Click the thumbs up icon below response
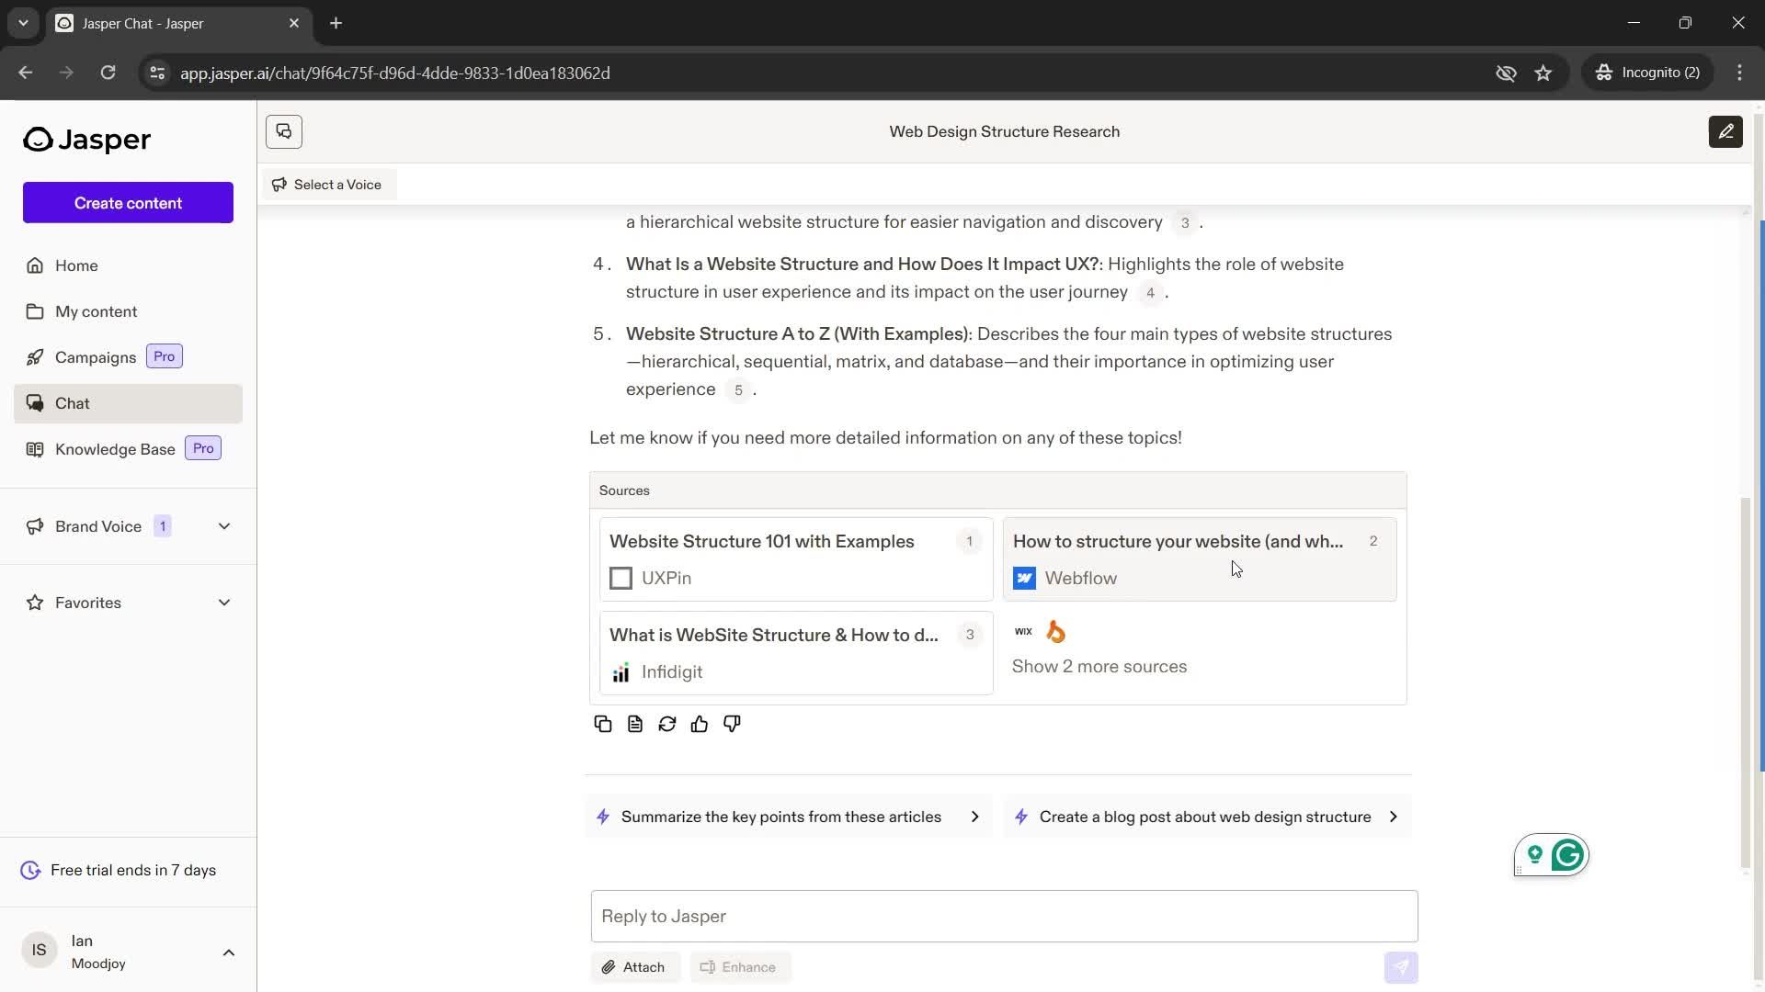Image resolution: width=1765 pixels, height=992 pixels. pos(700,723)
